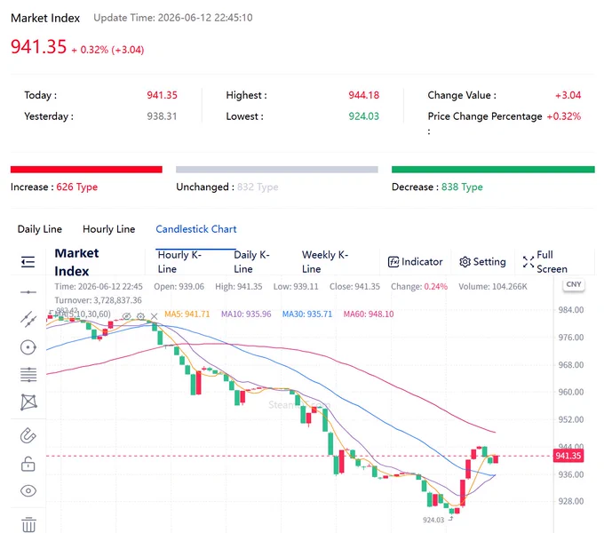The height and width of the screenshot is (533, 604).
Task: Select the price channel line tool
Action: click(28, 319)
